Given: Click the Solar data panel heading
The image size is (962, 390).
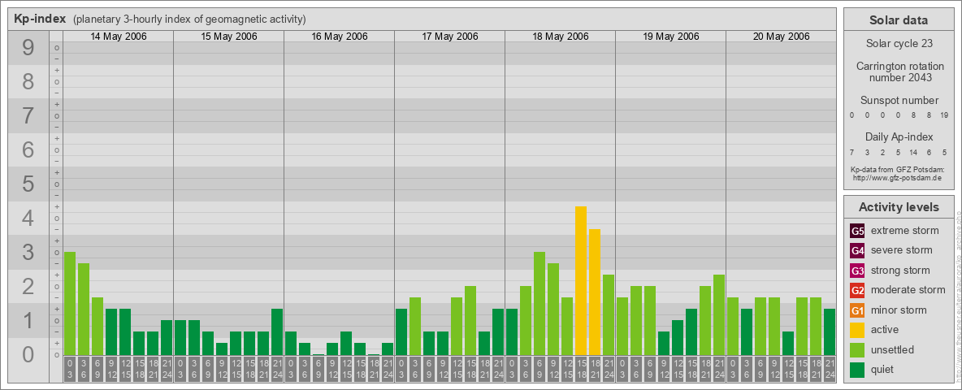Looking at the screenshot, I should tap(899, 20).
